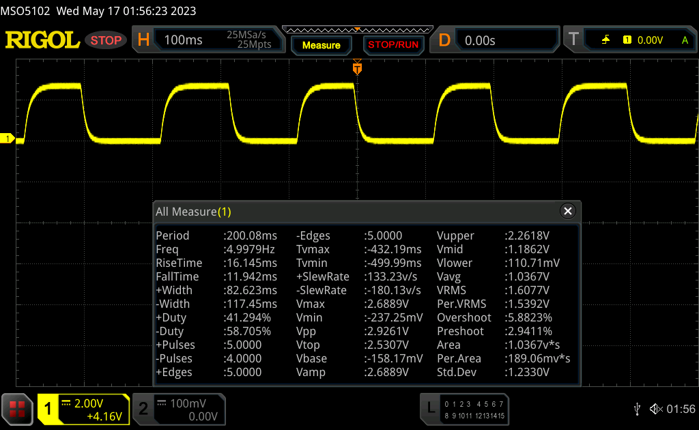Select the Tvmin -499.99ms measurement

point(359,263)
